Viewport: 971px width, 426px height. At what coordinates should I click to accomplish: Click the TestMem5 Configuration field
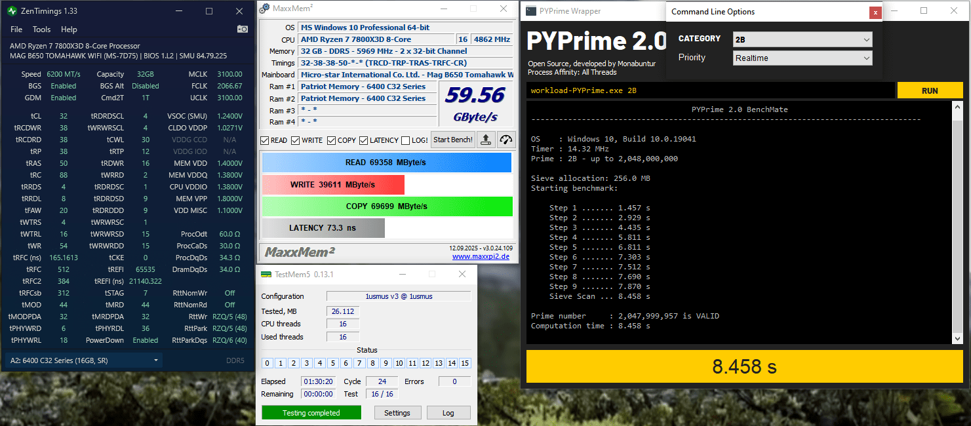pos(399,296)
